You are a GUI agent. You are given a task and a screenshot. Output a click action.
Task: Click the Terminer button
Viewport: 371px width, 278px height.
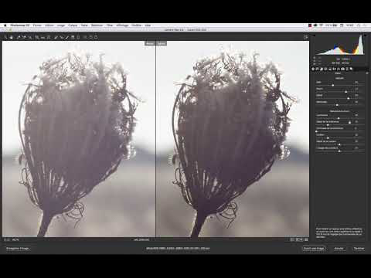(x=359, y=249)
